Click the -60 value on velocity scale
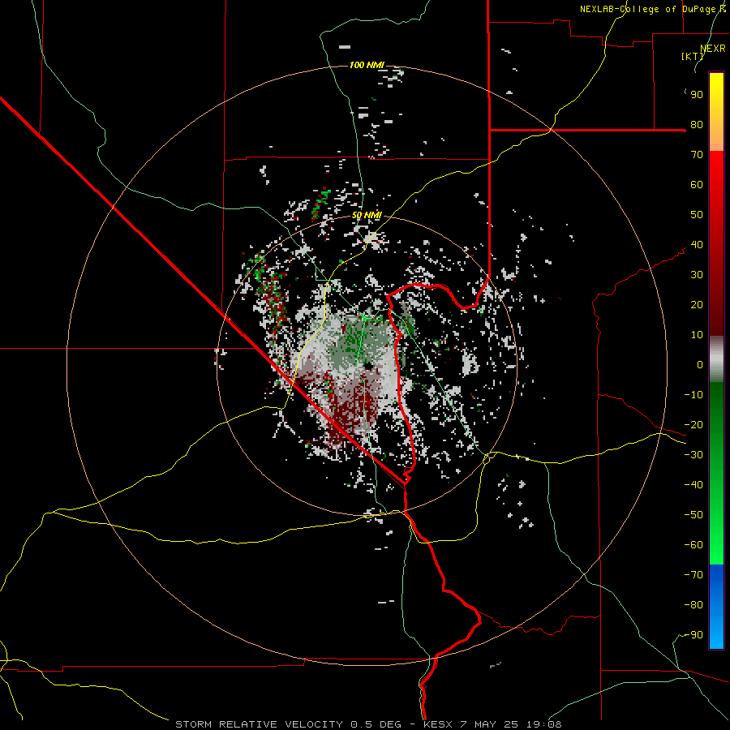730x730 pixels. [693, 545]
